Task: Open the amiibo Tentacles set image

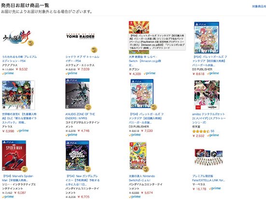Action: 207,95
